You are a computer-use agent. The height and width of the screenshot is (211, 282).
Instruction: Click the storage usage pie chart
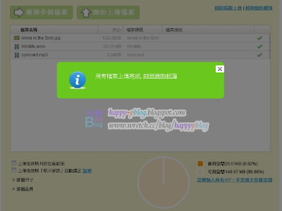[x=164, y=182]
